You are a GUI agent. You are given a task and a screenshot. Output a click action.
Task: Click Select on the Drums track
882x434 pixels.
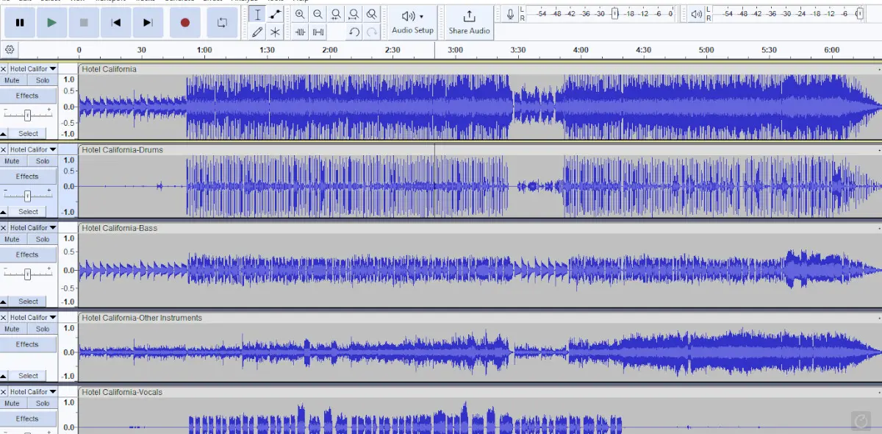[29, 212]
